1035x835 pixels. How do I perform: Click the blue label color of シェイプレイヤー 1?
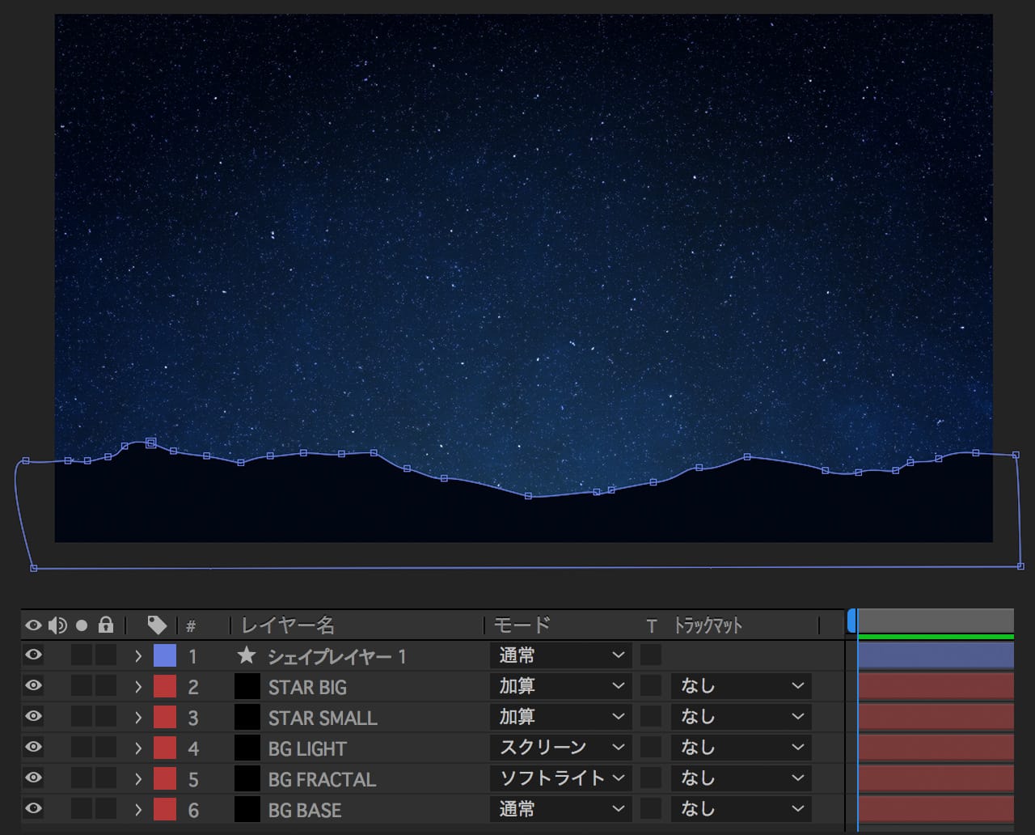165,655
